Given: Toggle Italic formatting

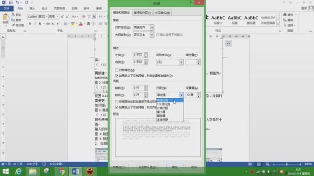Looking at the screenshot, I should coord(35,24).
